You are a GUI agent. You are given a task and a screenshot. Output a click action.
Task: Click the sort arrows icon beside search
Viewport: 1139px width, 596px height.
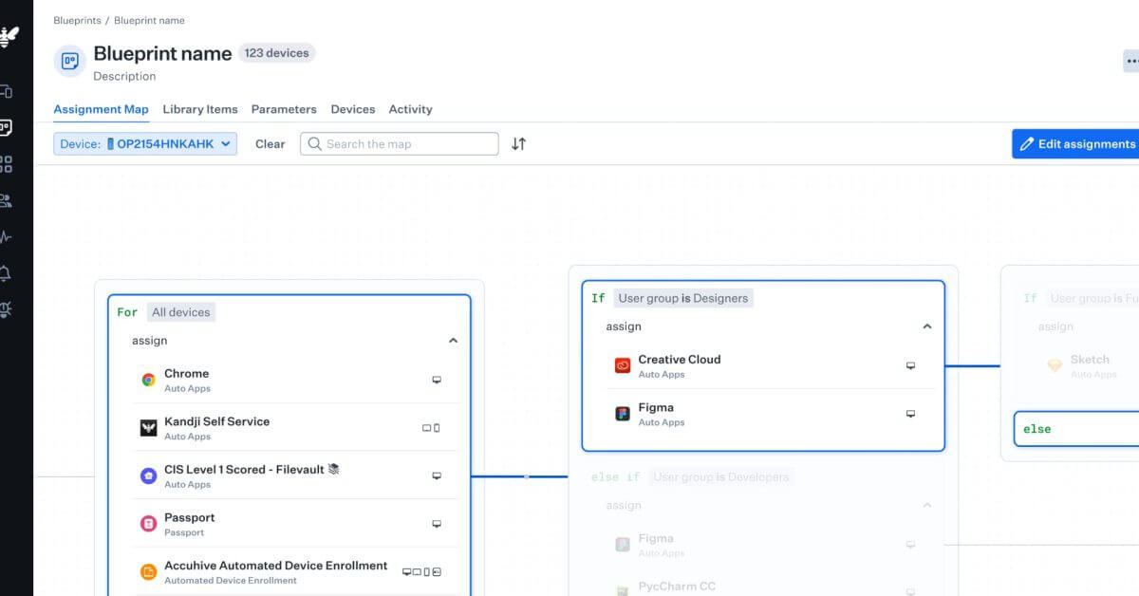518,144
